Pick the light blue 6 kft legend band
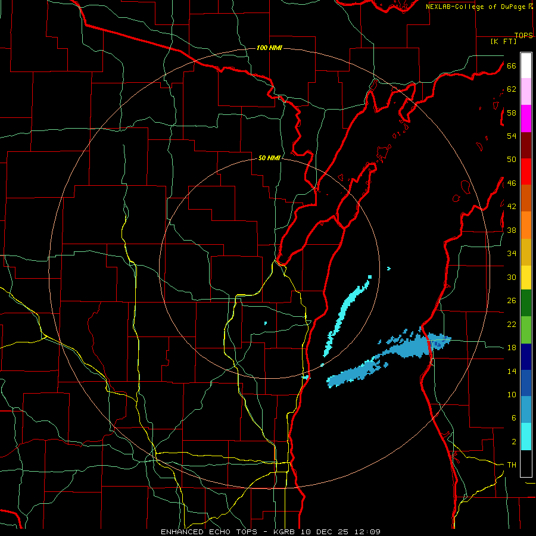536x536 pixels. pyautogui.click(x=526, y=410)
